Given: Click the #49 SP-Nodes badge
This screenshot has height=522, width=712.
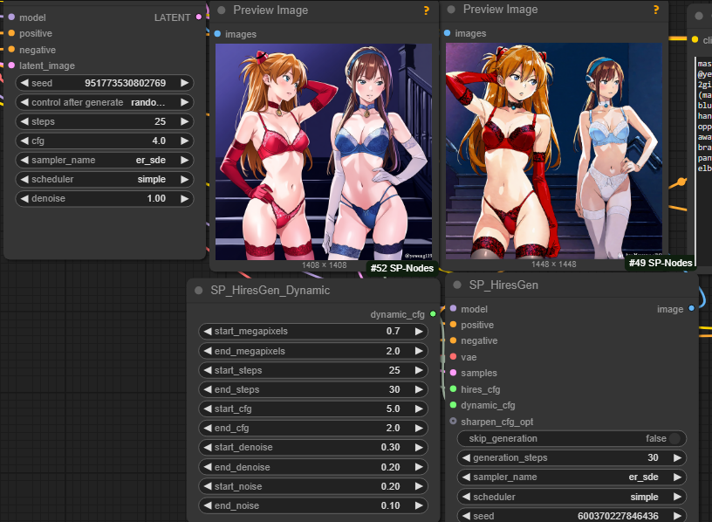Looking at the screenshot, I should (x=661, y=263).
